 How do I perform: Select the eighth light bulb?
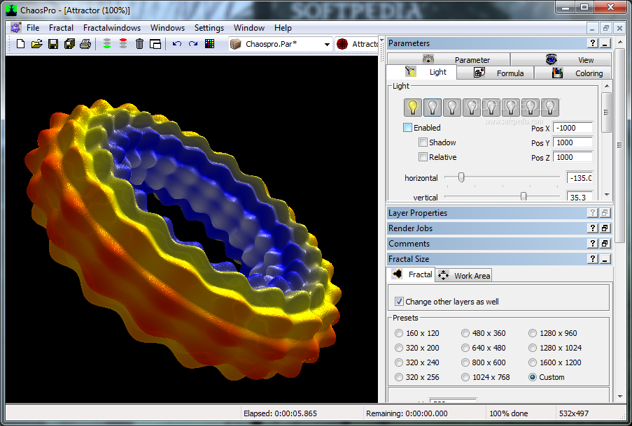tap(550, 108)
